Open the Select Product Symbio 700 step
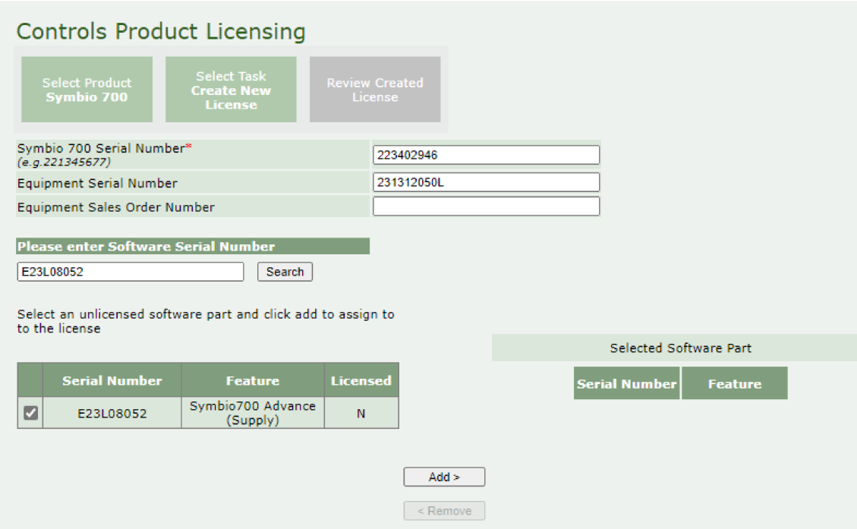This screenshot has height=529, width=857. coord(87,90)
